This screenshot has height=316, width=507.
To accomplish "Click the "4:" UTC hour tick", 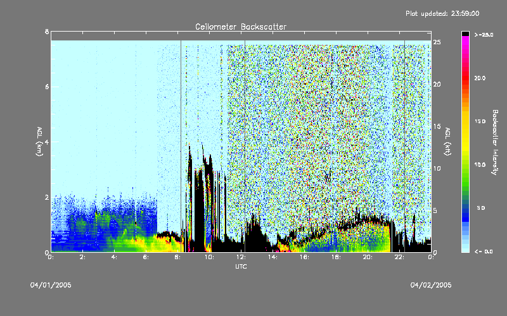I will [115, 257].
